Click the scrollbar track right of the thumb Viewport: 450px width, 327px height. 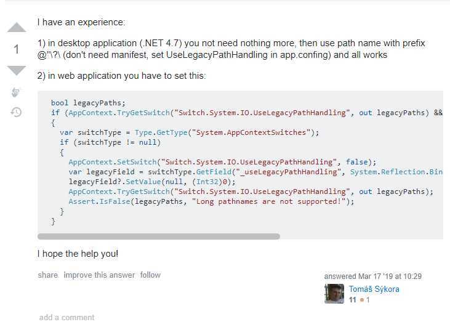361,236
